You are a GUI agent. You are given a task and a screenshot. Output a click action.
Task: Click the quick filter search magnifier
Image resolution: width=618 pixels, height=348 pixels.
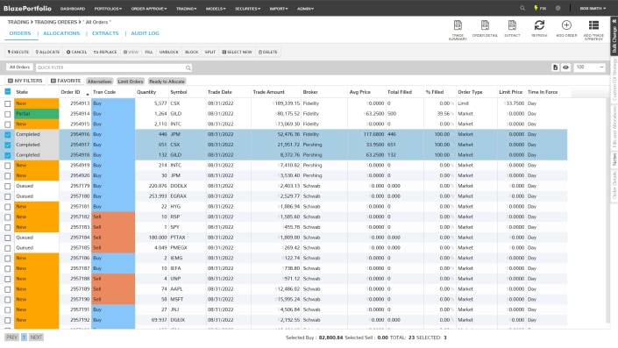pos(188,67)
